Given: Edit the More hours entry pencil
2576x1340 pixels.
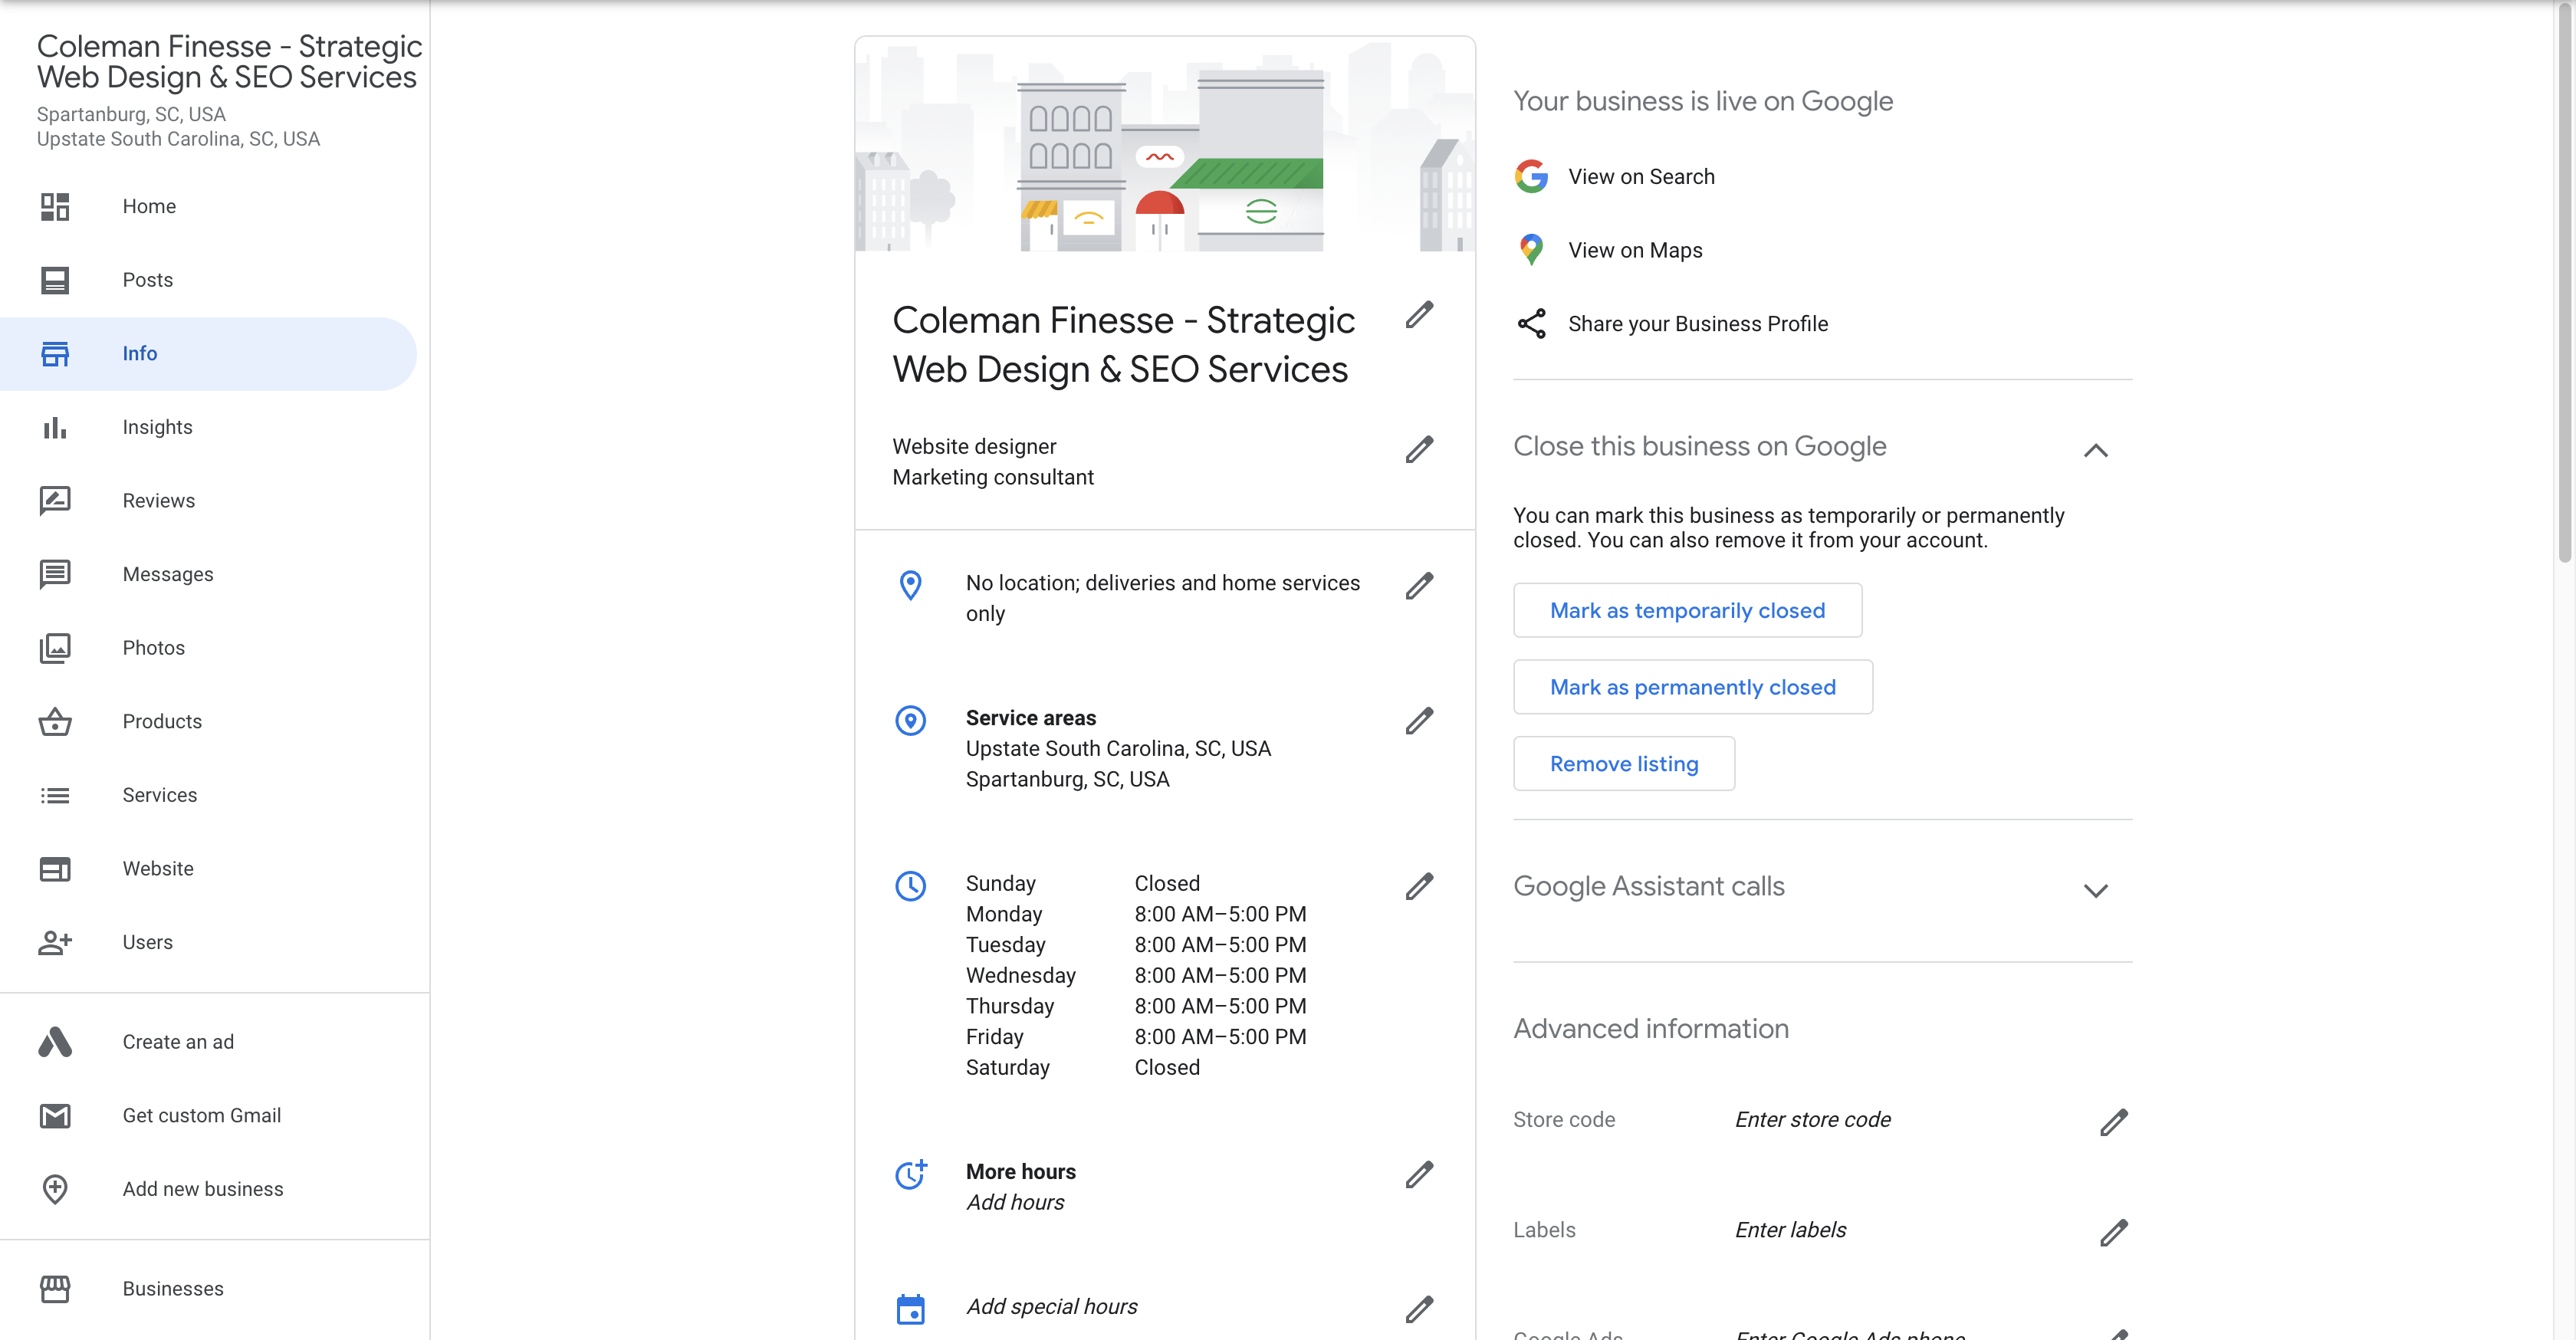Looking at the screenshot, I should pos(1419,1175).
